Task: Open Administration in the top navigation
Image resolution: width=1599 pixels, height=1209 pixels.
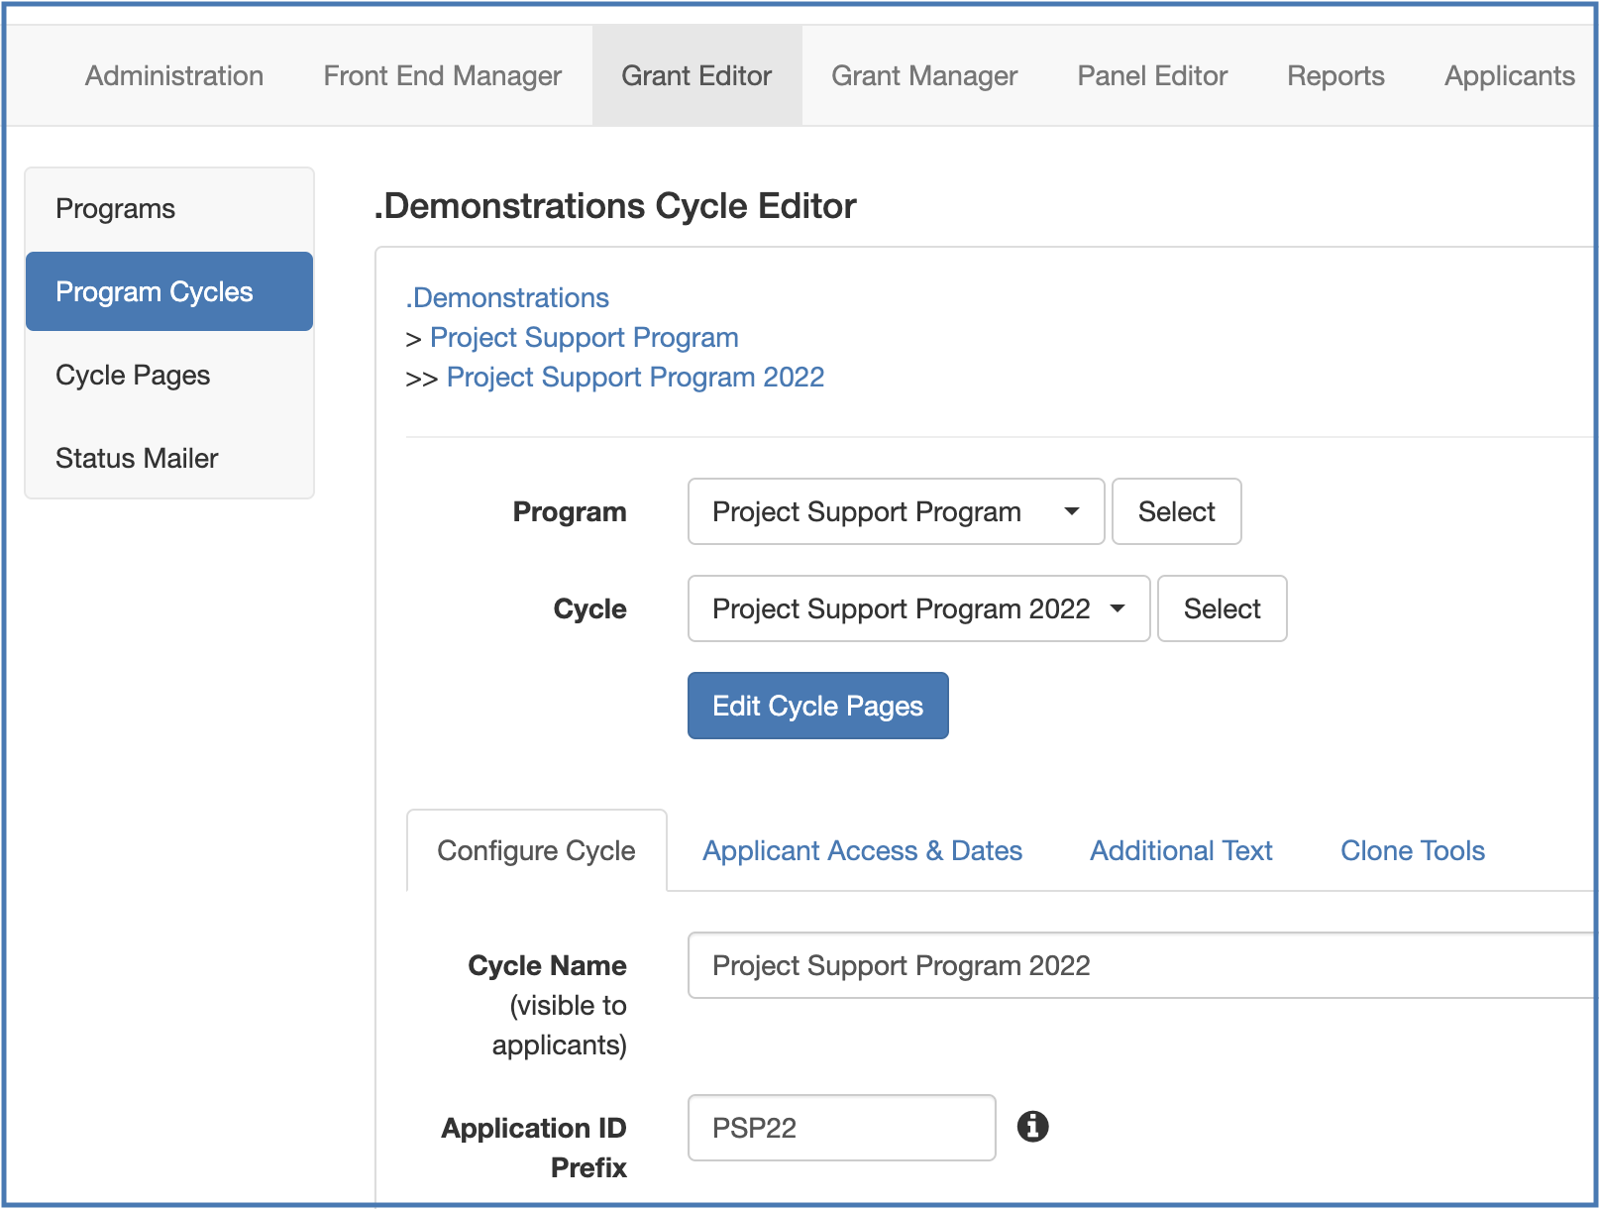Action: coord(174,76)
